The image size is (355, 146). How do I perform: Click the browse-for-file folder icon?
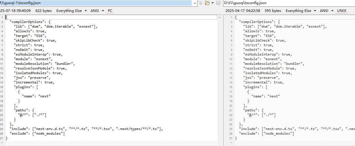click(x=207, y=3)
